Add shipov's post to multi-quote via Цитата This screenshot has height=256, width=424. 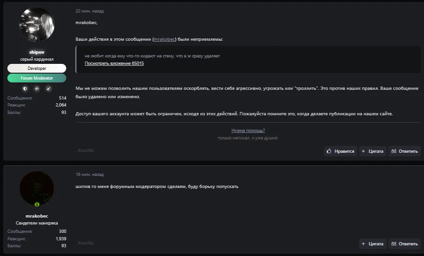373,151
